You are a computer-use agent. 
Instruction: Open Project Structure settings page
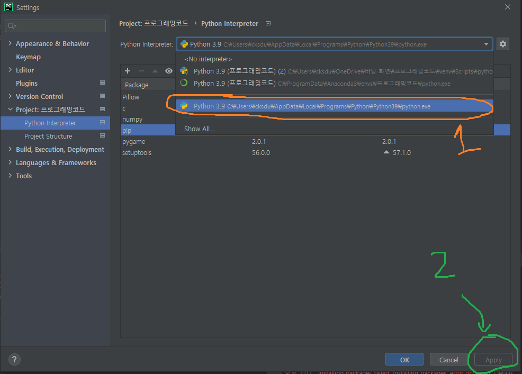[x=48, y=136]
